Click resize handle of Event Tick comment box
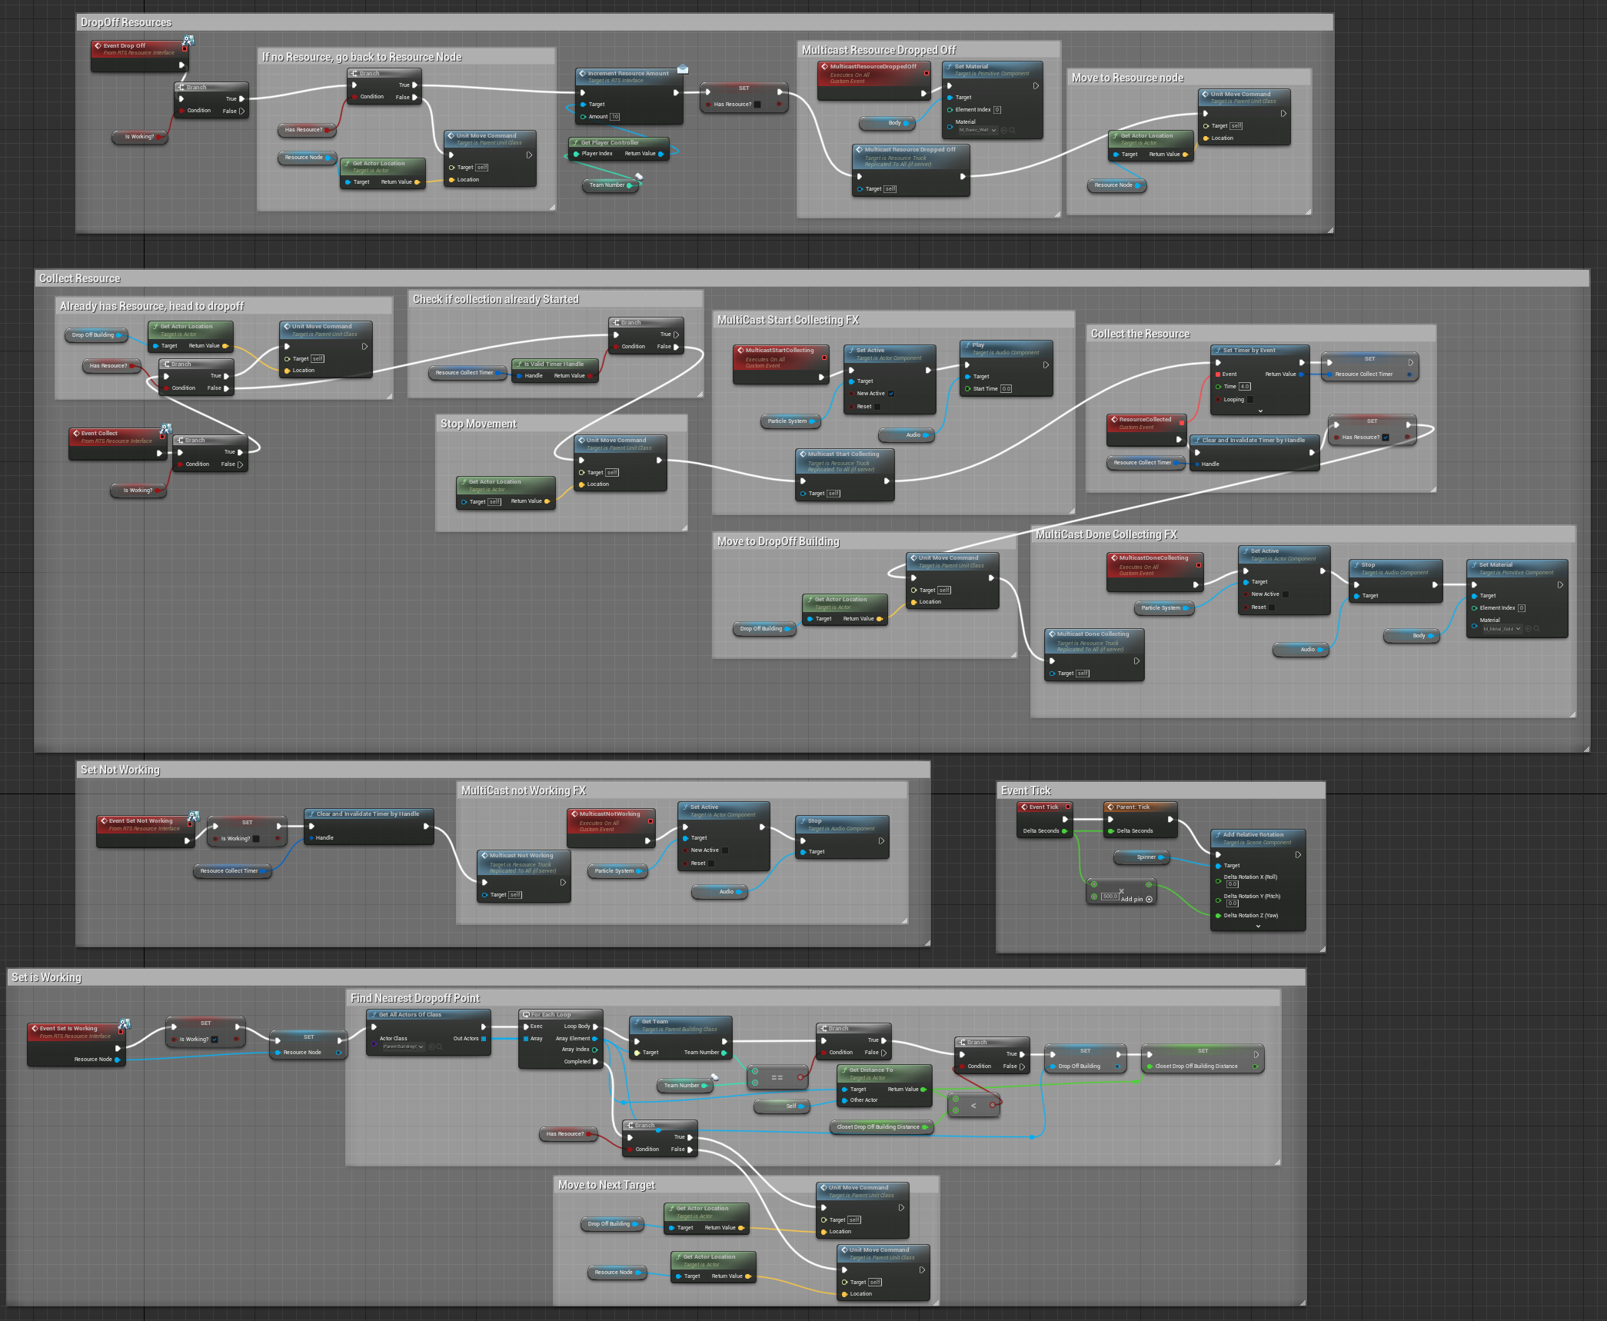The image size is (1607, 1321). (x=1322, y=949)
